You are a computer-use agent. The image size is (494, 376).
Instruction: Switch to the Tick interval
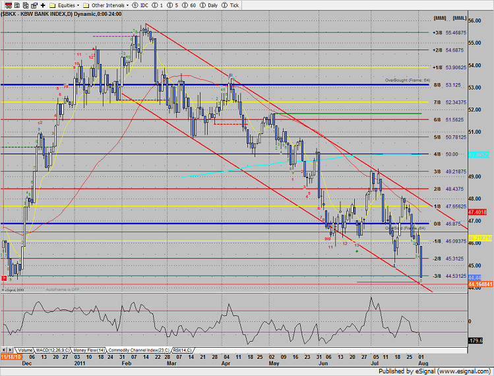coord(230,5)
